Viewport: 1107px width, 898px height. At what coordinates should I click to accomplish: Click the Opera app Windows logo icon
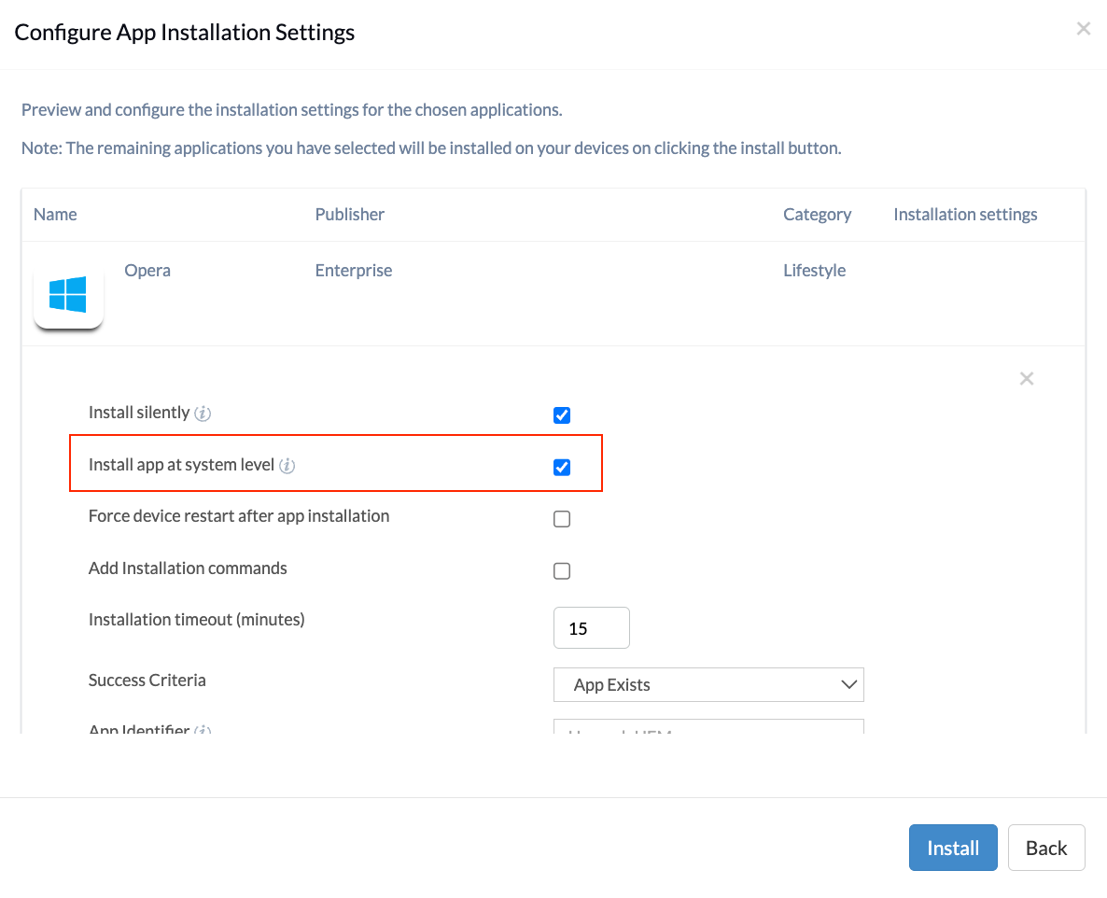[68, 294]
